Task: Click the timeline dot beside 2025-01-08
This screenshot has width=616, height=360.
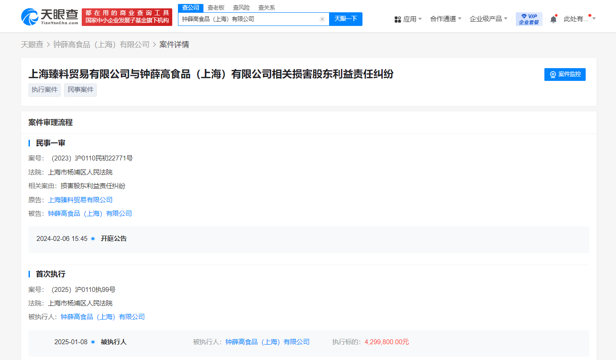Action: [93, 342]
